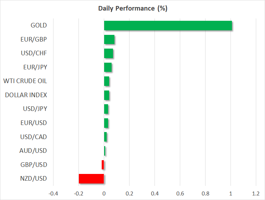Viewport: 265px width, 200px height.
Task: Click the AUD/USD label
Action: pos(34,151)
